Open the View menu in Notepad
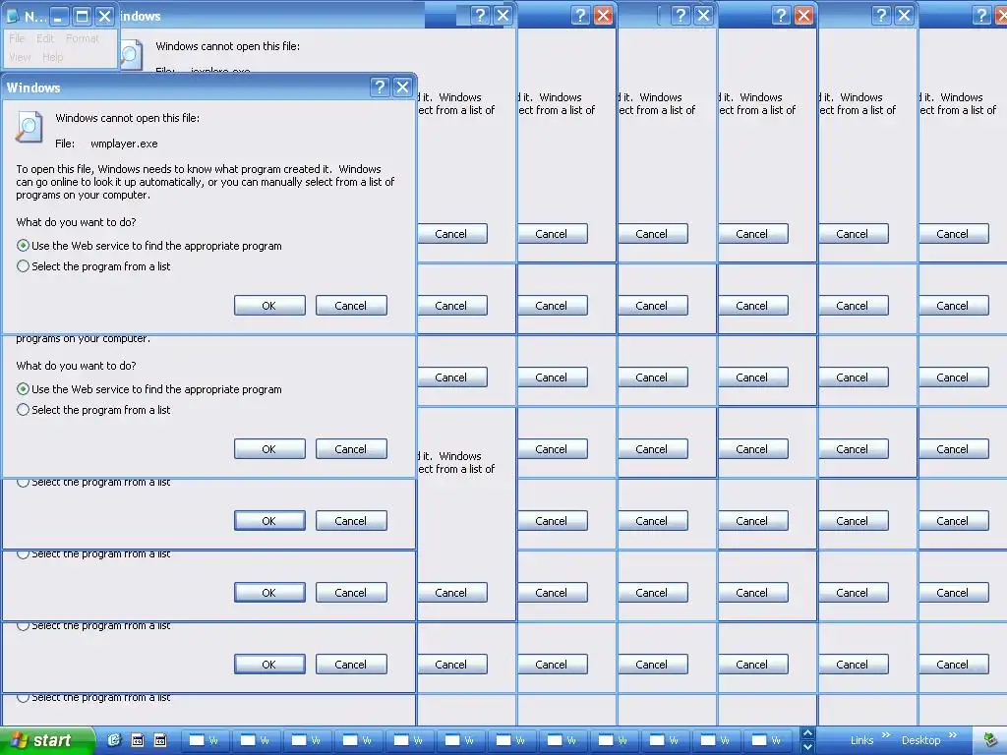Viewport: 1007px width, 755px height. coord(20,57)
